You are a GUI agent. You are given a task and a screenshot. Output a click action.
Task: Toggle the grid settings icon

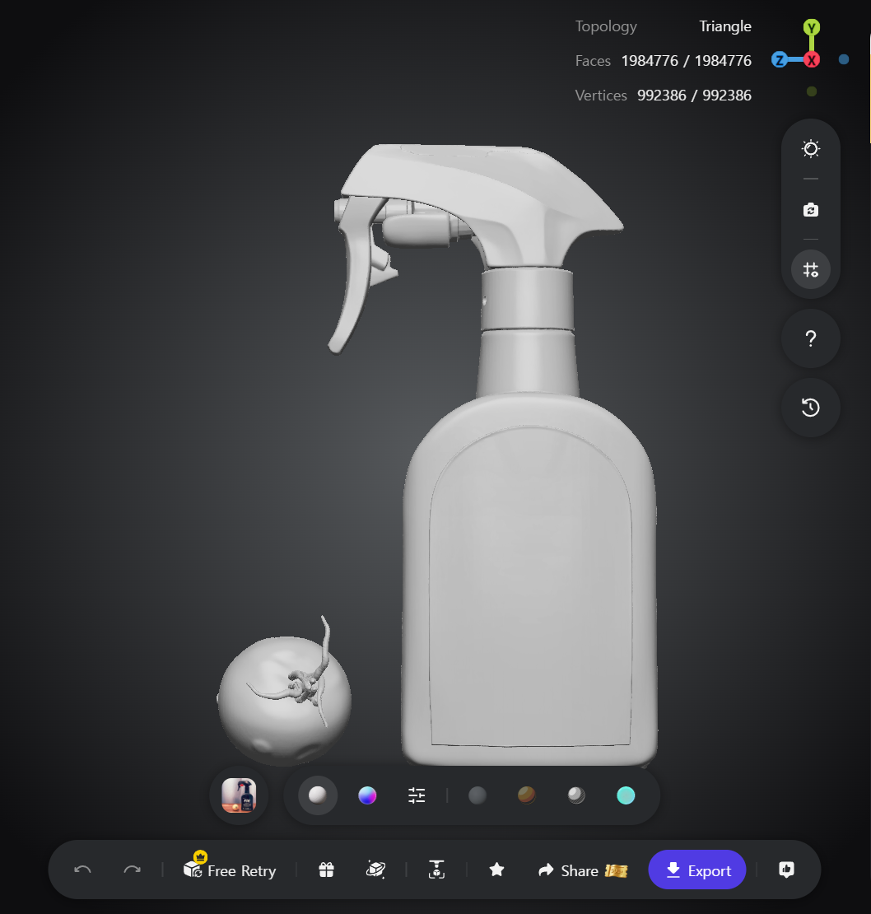pyautogui.click(x=810, y=269)
